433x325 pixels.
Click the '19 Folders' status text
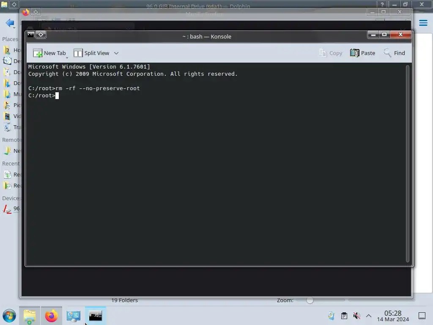click(125, 300)
